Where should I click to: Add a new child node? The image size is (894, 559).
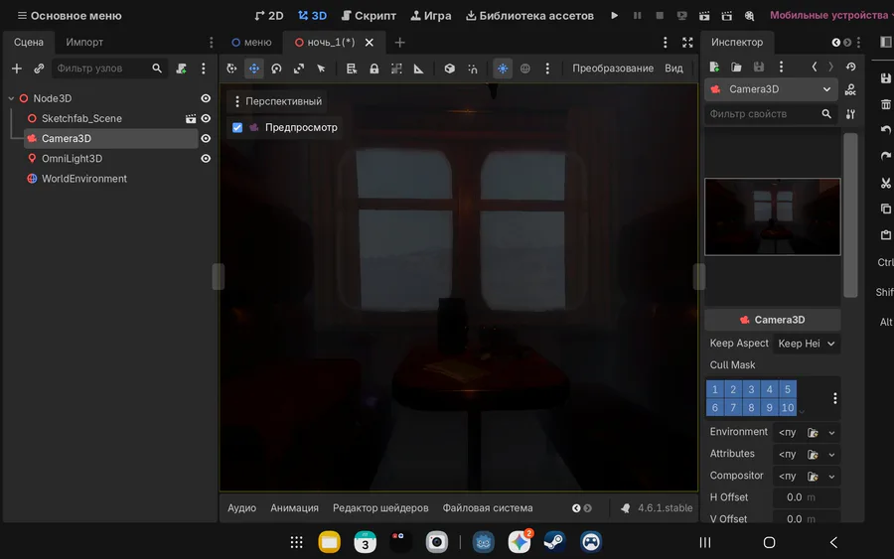(x=17, y=69)
